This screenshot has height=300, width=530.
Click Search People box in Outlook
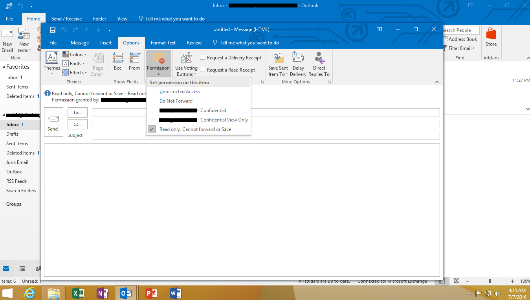[460, 30]
